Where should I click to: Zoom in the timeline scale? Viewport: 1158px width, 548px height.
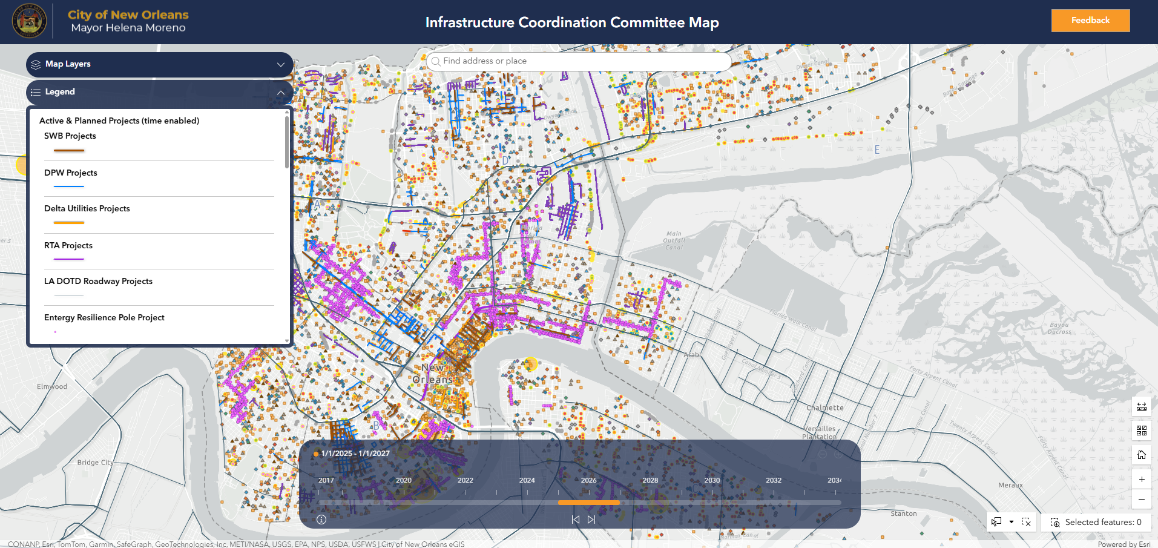[x=838, y=454]
